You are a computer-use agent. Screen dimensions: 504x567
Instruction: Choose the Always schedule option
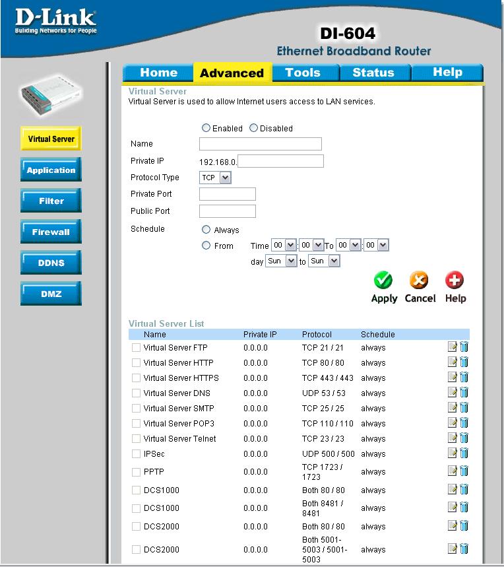(x=206, y=229)
